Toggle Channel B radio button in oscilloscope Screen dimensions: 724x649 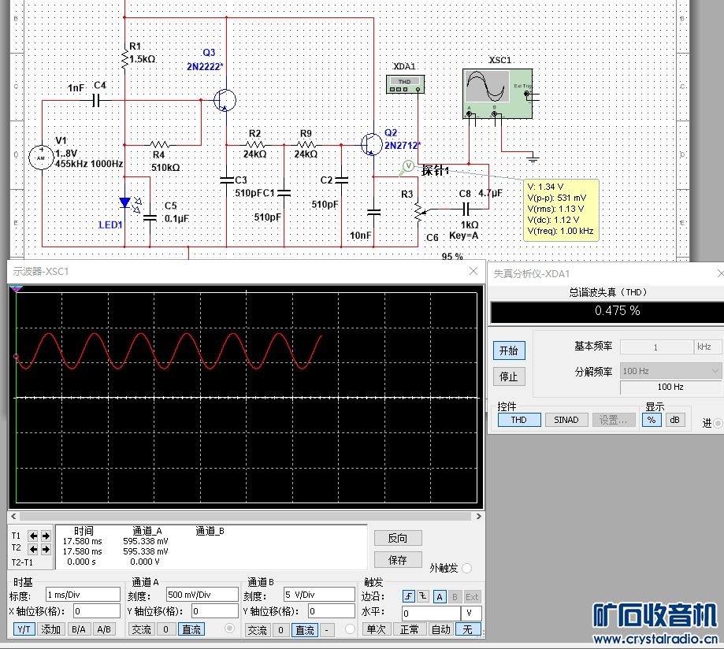(351, 629)
